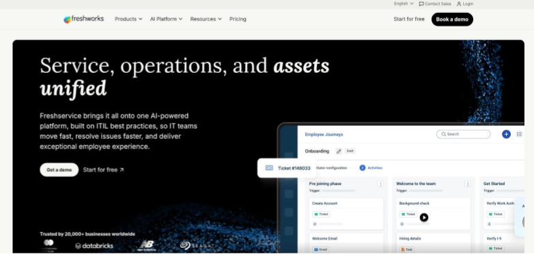The height and width of the screenshot is (254, 534).
Task: Click Trusted by 20,000+ businesses worldwide text
Action: coord(87,234)
